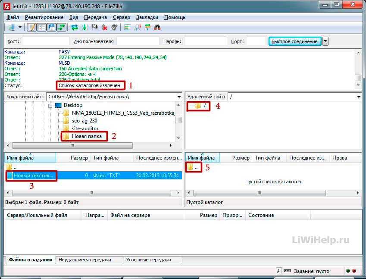The height and width of the screenshot is (279, 366).
Task: Click the leftmost small icon in status bar
Action: 278,271
